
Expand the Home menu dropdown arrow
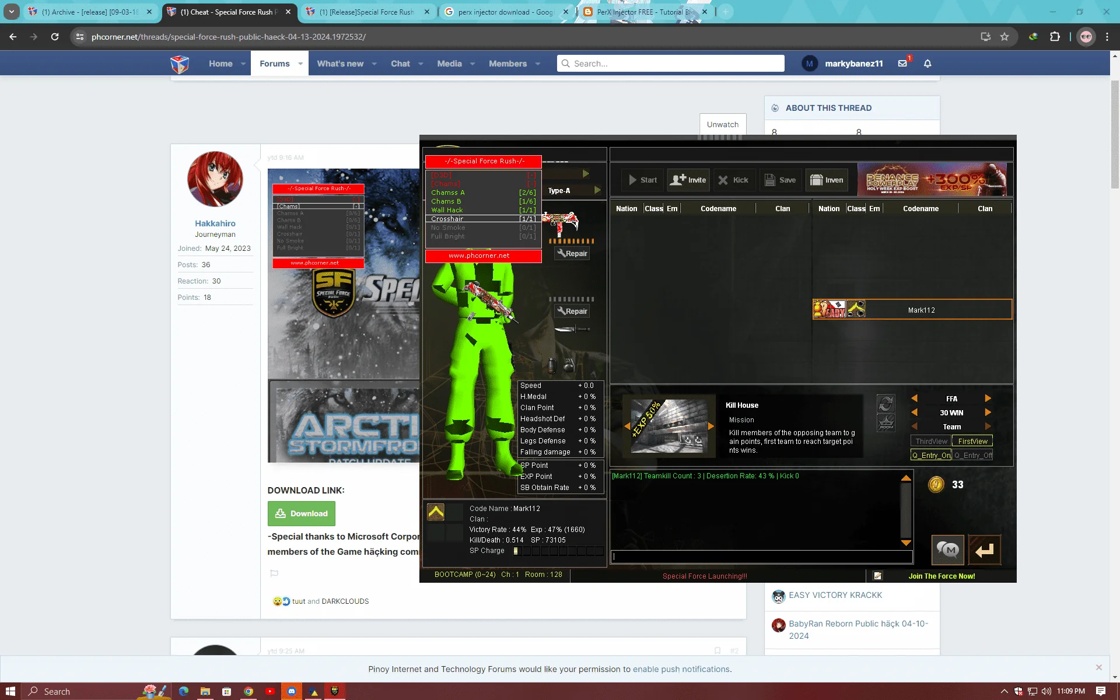[x=243, y=64]
